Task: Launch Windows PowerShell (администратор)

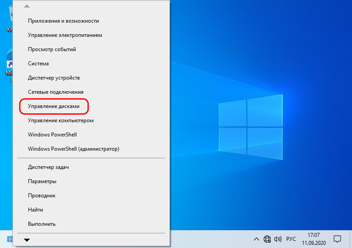Action: (91, 149)
